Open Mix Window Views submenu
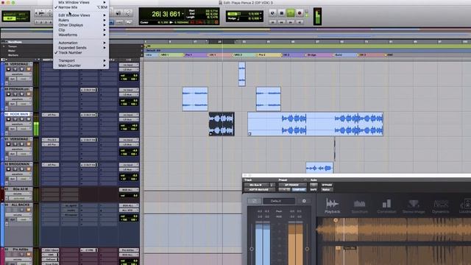 click(81, 2)
